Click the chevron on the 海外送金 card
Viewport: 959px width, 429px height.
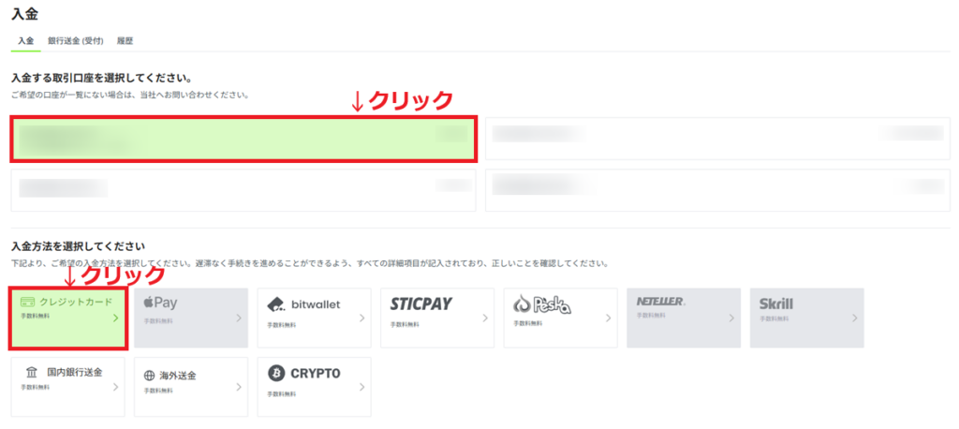click(239, 388)
